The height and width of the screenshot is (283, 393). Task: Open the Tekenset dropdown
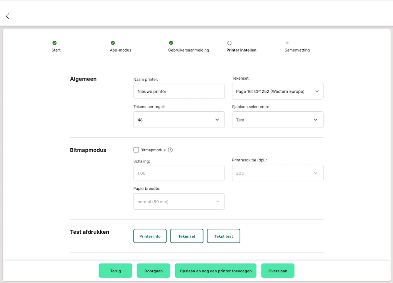pyautogui.click(x=277, y=91)
